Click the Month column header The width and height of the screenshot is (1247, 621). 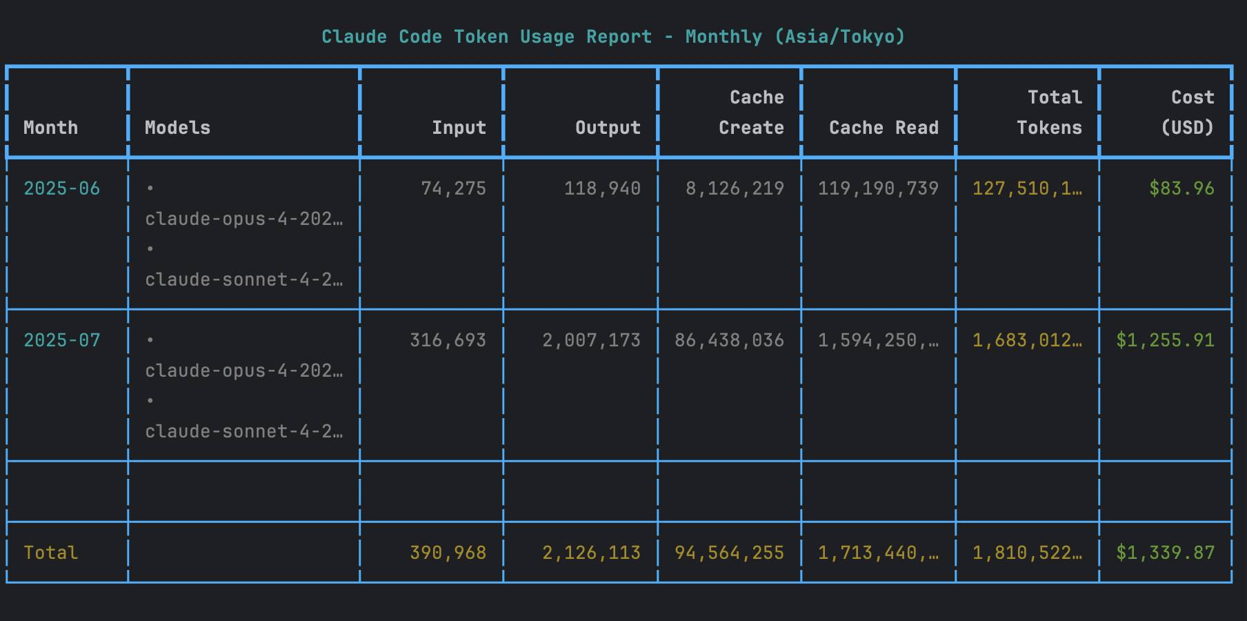click(50, 128)
